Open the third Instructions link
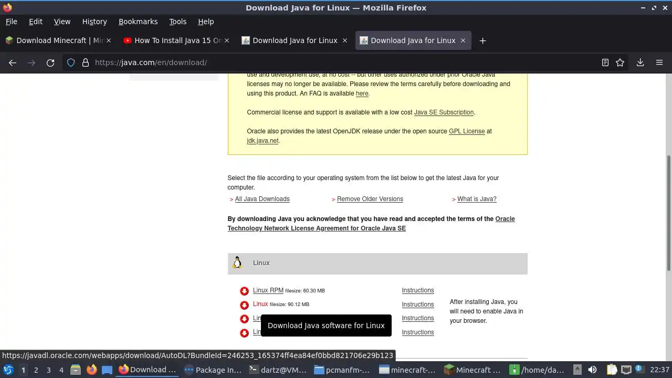This screenshot has width=672, height=378. click(x=418, y=318)
